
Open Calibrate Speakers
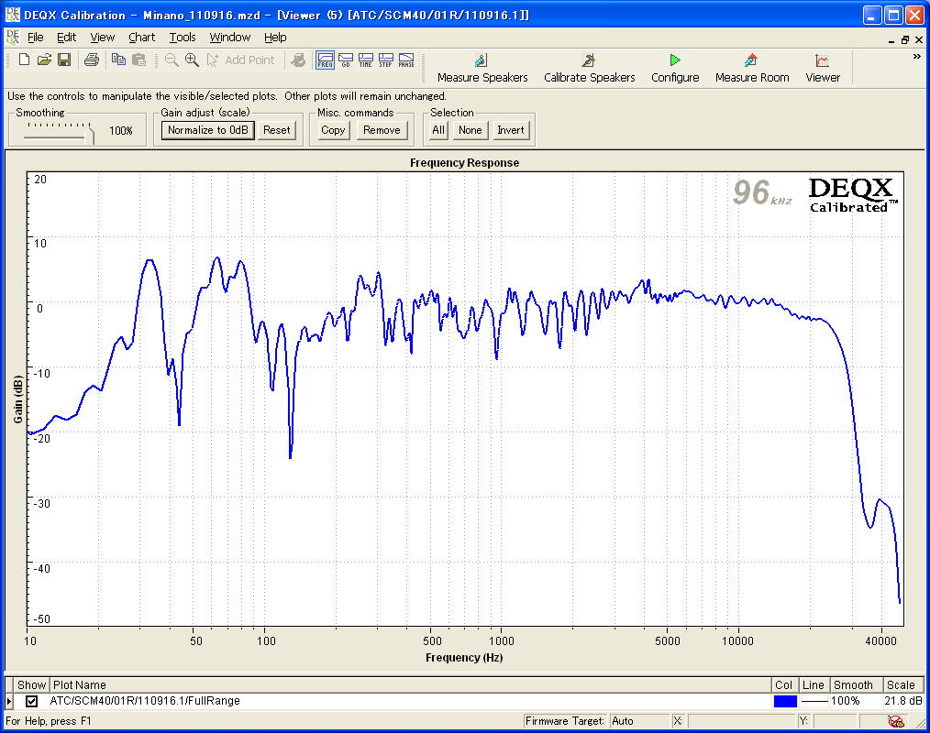click(x=589, y=68)
